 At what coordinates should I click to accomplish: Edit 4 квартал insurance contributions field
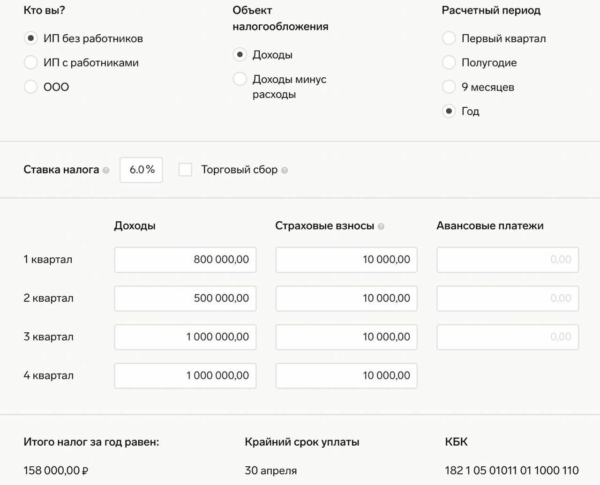click(346, 376)
